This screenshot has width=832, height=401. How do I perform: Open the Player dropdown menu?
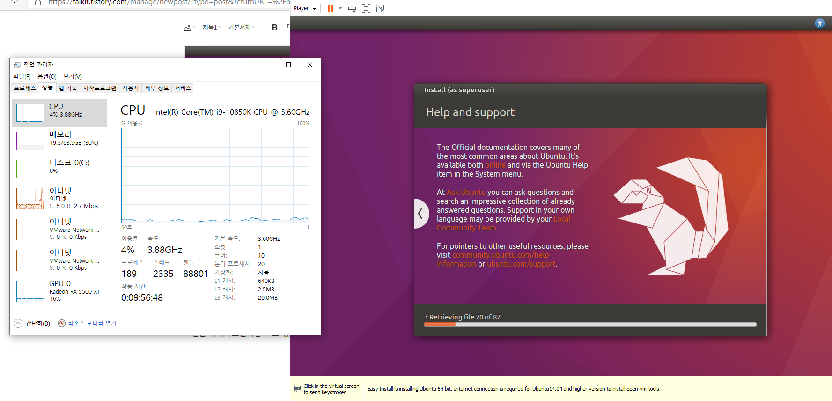(305, 8)
